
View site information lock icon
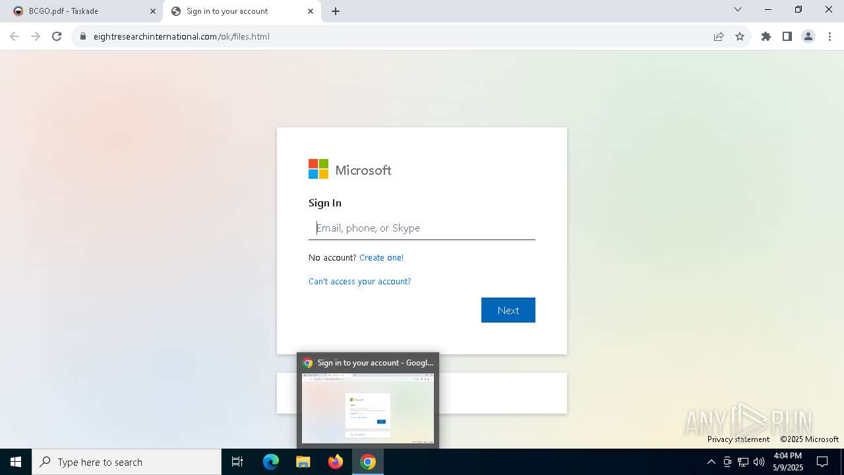coord(83,36)
